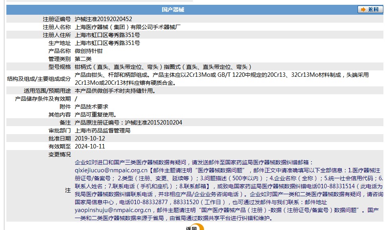Image resolution: width=385 pixels, height=230 pixels.
Task: Click the 结构及组成 description text
Action: pyautogui.click(x=222, y=79)
